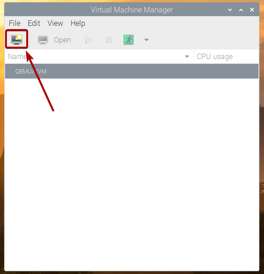
Task: Pause the virtual machine
Action: pos(109,40)
